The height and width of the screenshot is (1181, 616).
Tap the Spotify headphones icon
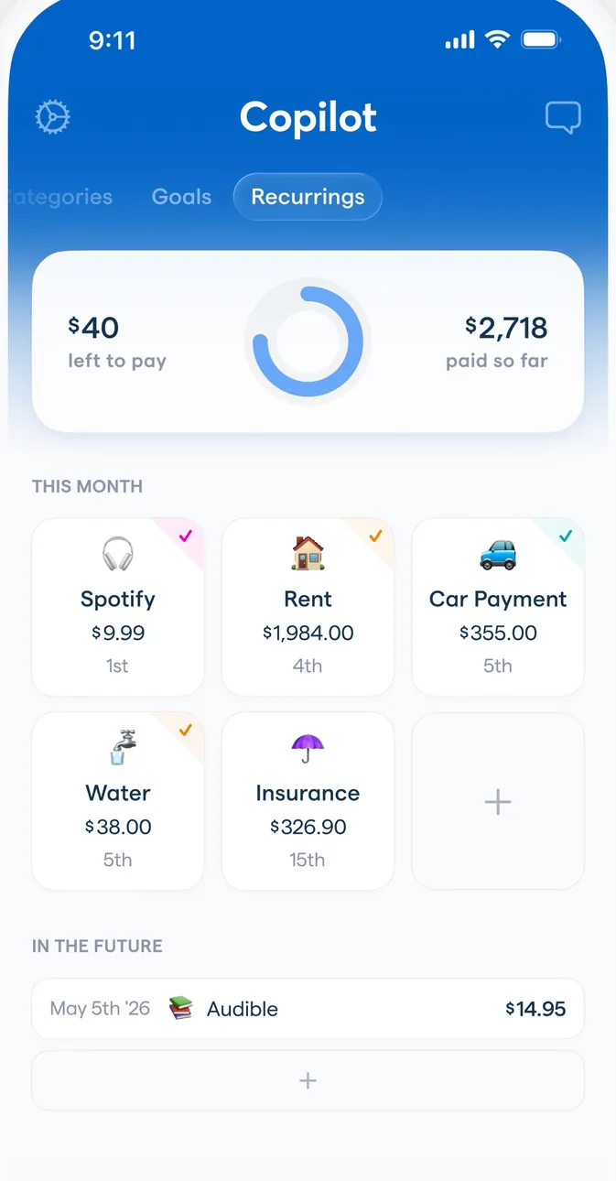coord(117,555)
